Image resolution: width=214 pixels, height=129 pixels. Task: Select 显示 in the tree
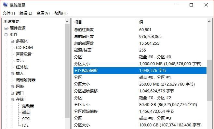tap(20, 61)
